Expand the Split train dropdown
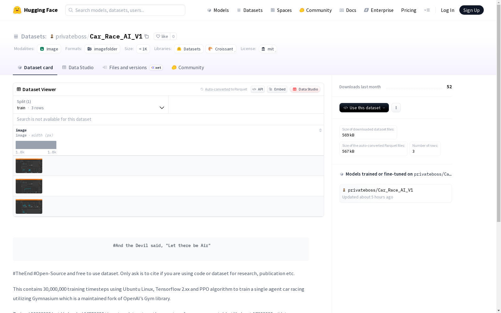Viewport: 501px width, 313px height. (x=90, y=105)
